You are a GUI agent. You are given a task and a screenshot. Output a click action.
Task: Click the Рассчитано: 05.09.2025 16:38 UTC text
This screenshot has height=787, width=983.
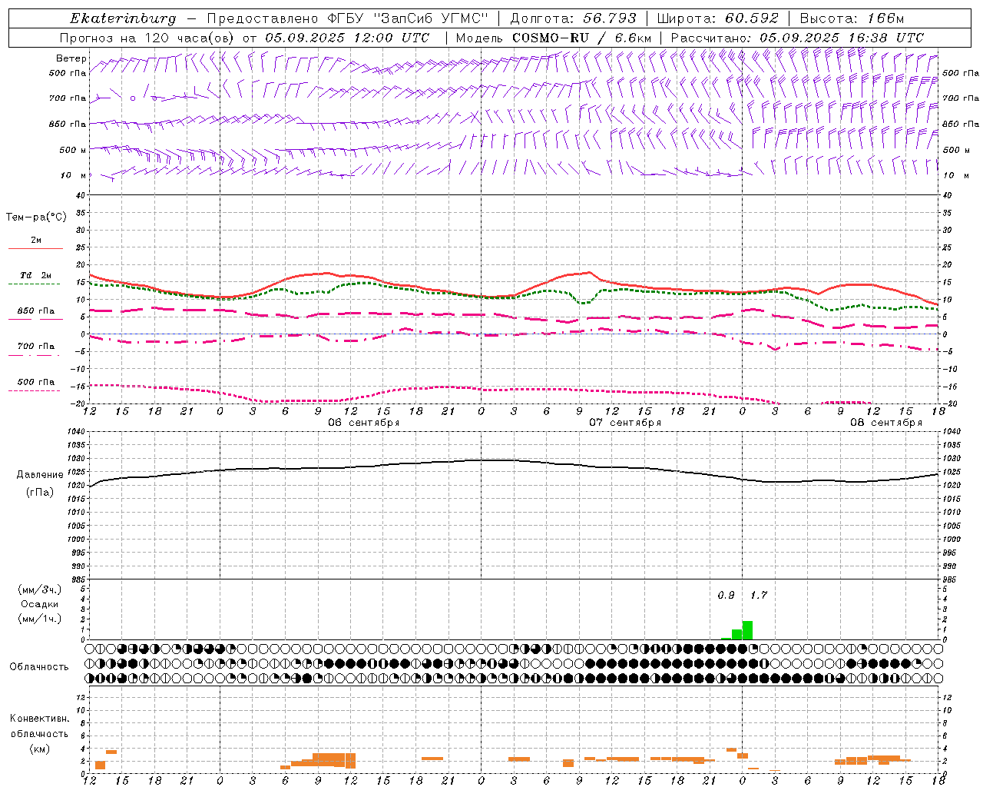(x=797, y=38)
